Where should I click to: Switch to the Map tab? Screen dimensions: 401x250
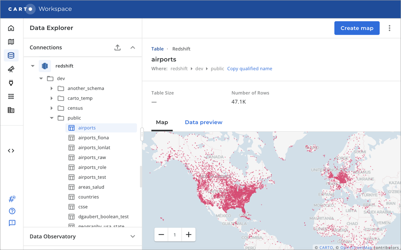[162, 122]
